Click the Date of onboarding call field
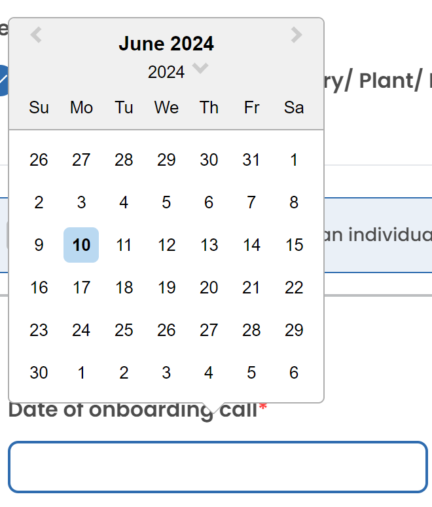This screenshot has width=432, height=507. (x=217, y=467)
